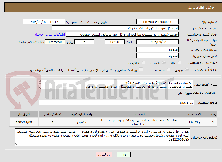Click the announcement date field 1405/04/02 - 13:17
This screenshot has width=222, height=162.
point(44,22)
